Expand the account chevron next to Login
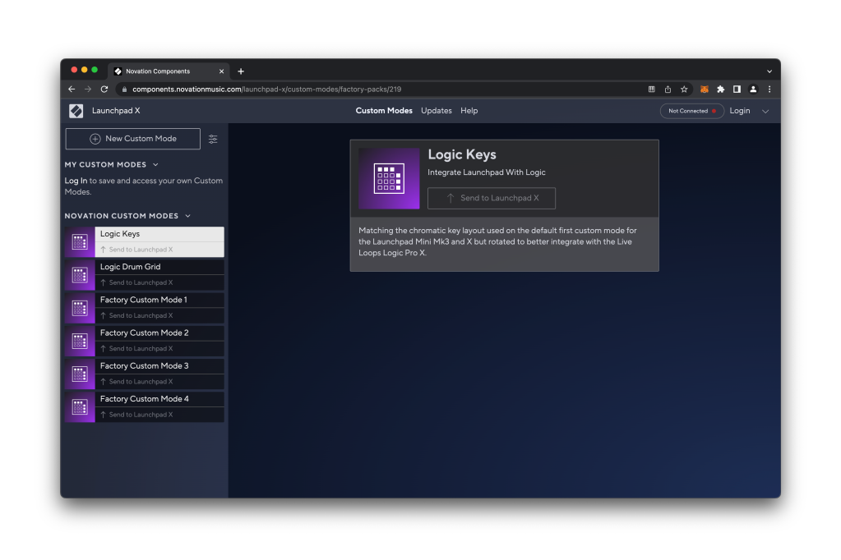The image size is (841, 560). click(x=765, y=112)
